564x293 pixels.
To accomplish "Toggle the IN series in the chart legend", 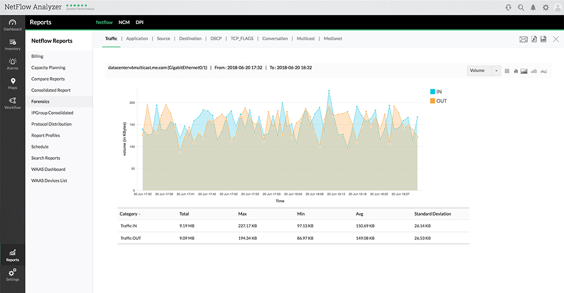I will [x=436, y=92].
